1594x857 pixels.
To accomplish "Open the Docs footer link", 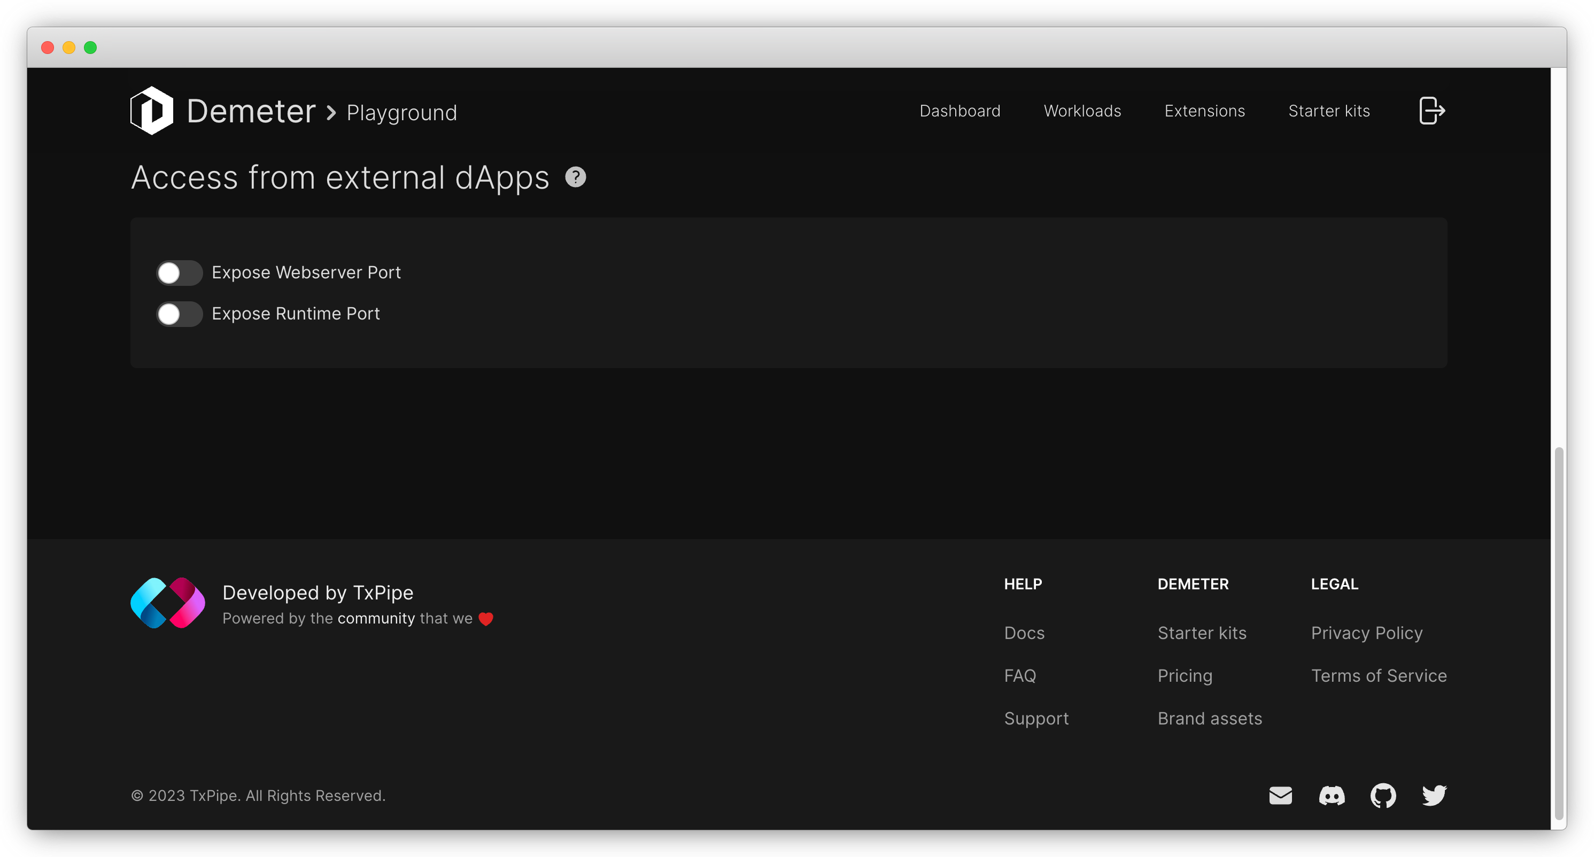I will pos(1024,633).
